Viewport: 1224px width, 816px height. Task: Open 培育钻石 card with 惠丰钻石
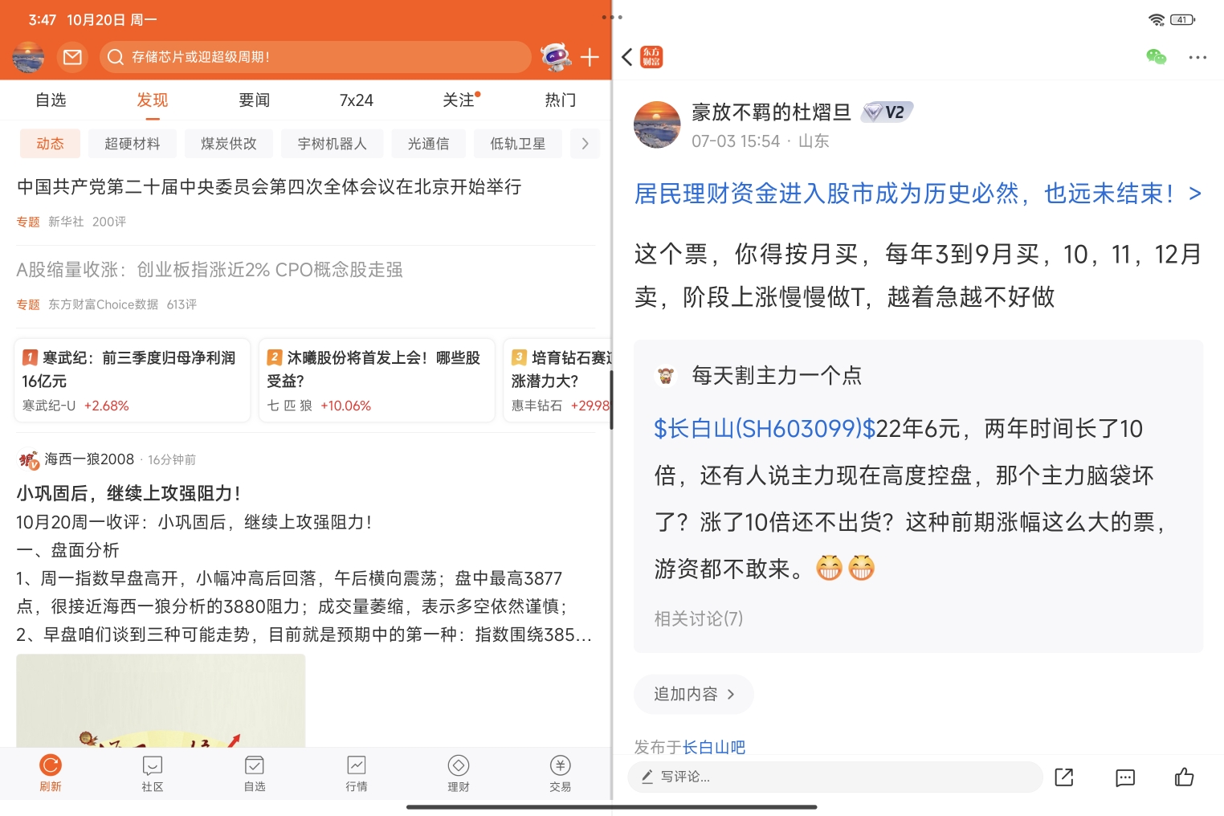(x=558, y=380)
